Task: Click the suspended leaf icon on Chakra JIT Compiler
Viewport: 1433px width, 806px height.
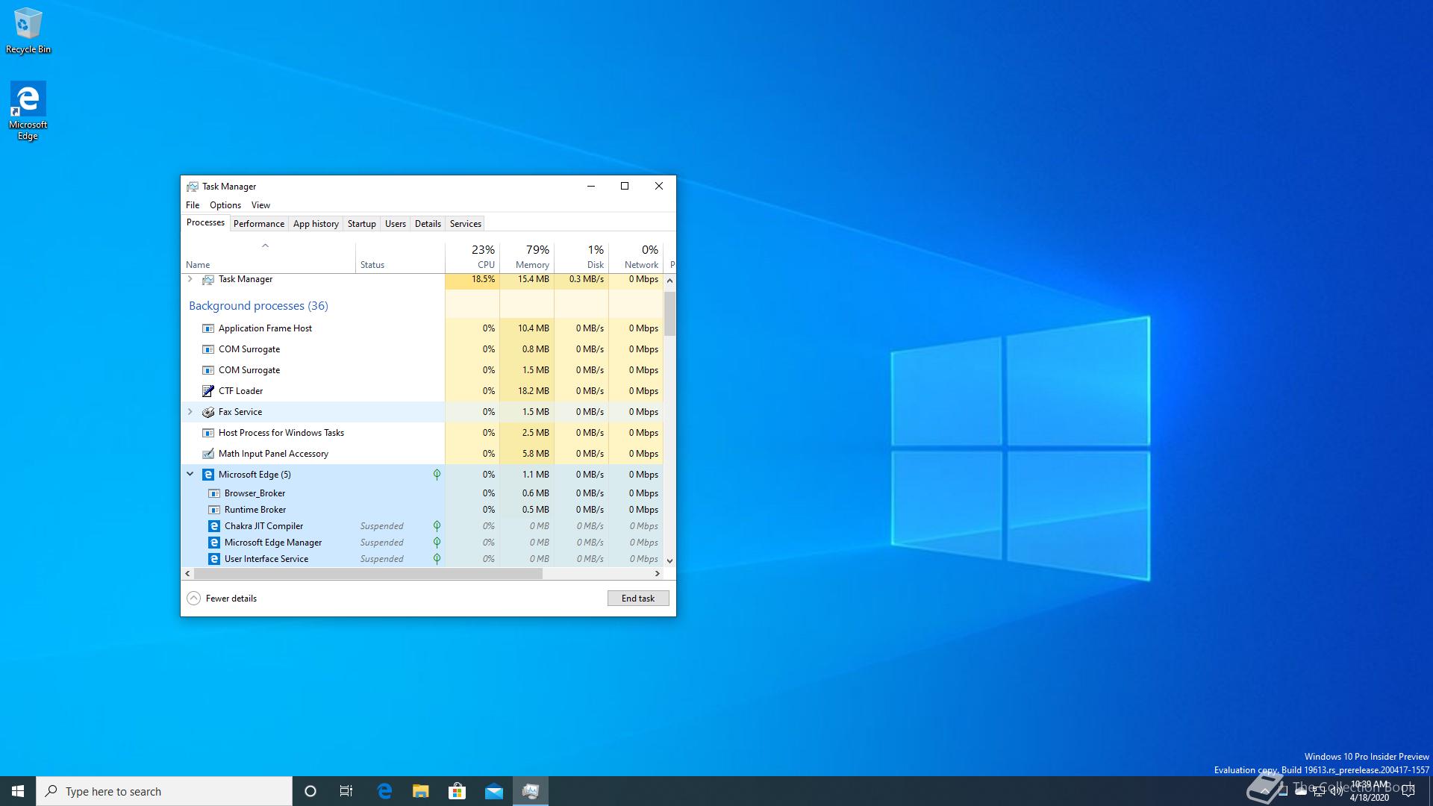Action: [x=437, y=526]
